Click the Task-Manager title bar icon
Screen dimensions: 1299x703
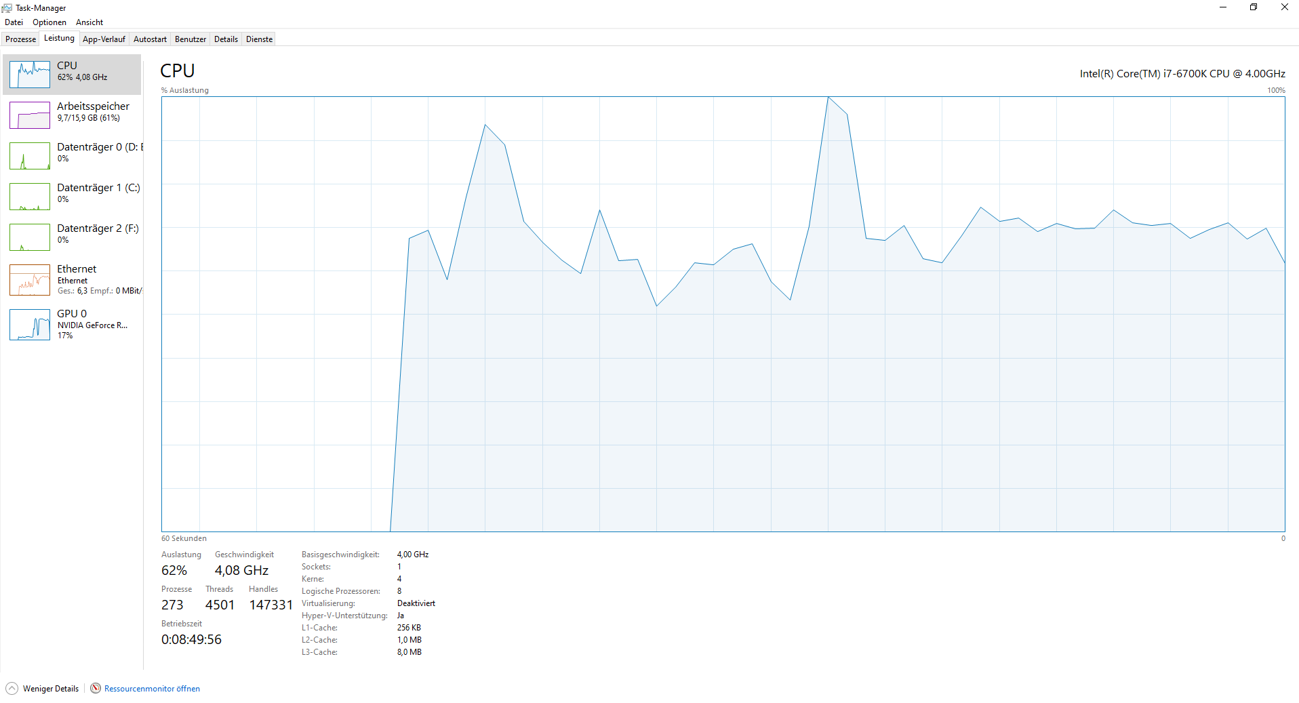[7, 8]
